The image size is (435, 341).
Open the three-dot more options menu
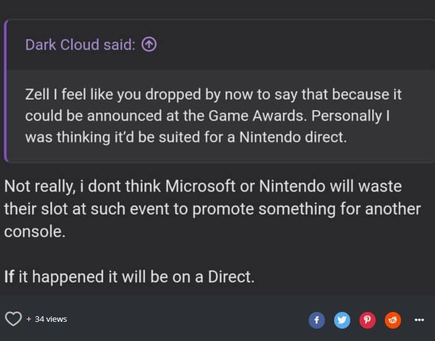pyautogui.click(x=419, y=320)
